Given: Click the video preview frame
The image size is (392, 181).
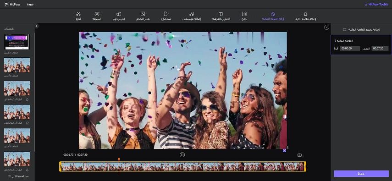Looking at the screenshot, I should tap(183, 91).
